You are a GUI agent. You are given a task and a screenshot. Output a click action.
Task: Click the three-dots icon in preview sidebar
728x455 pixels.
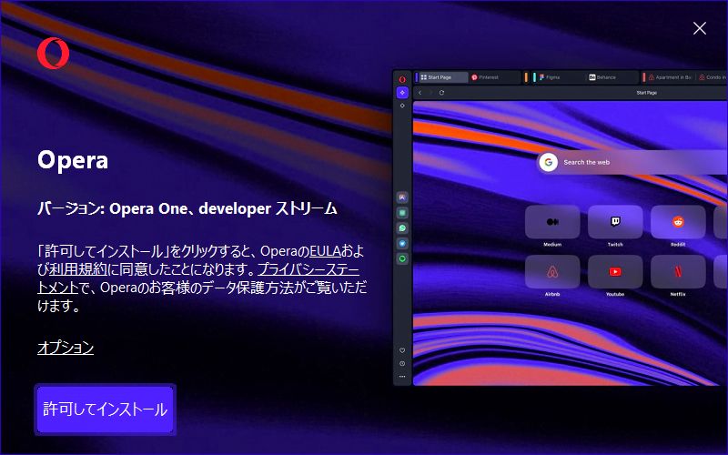[402, 377]
